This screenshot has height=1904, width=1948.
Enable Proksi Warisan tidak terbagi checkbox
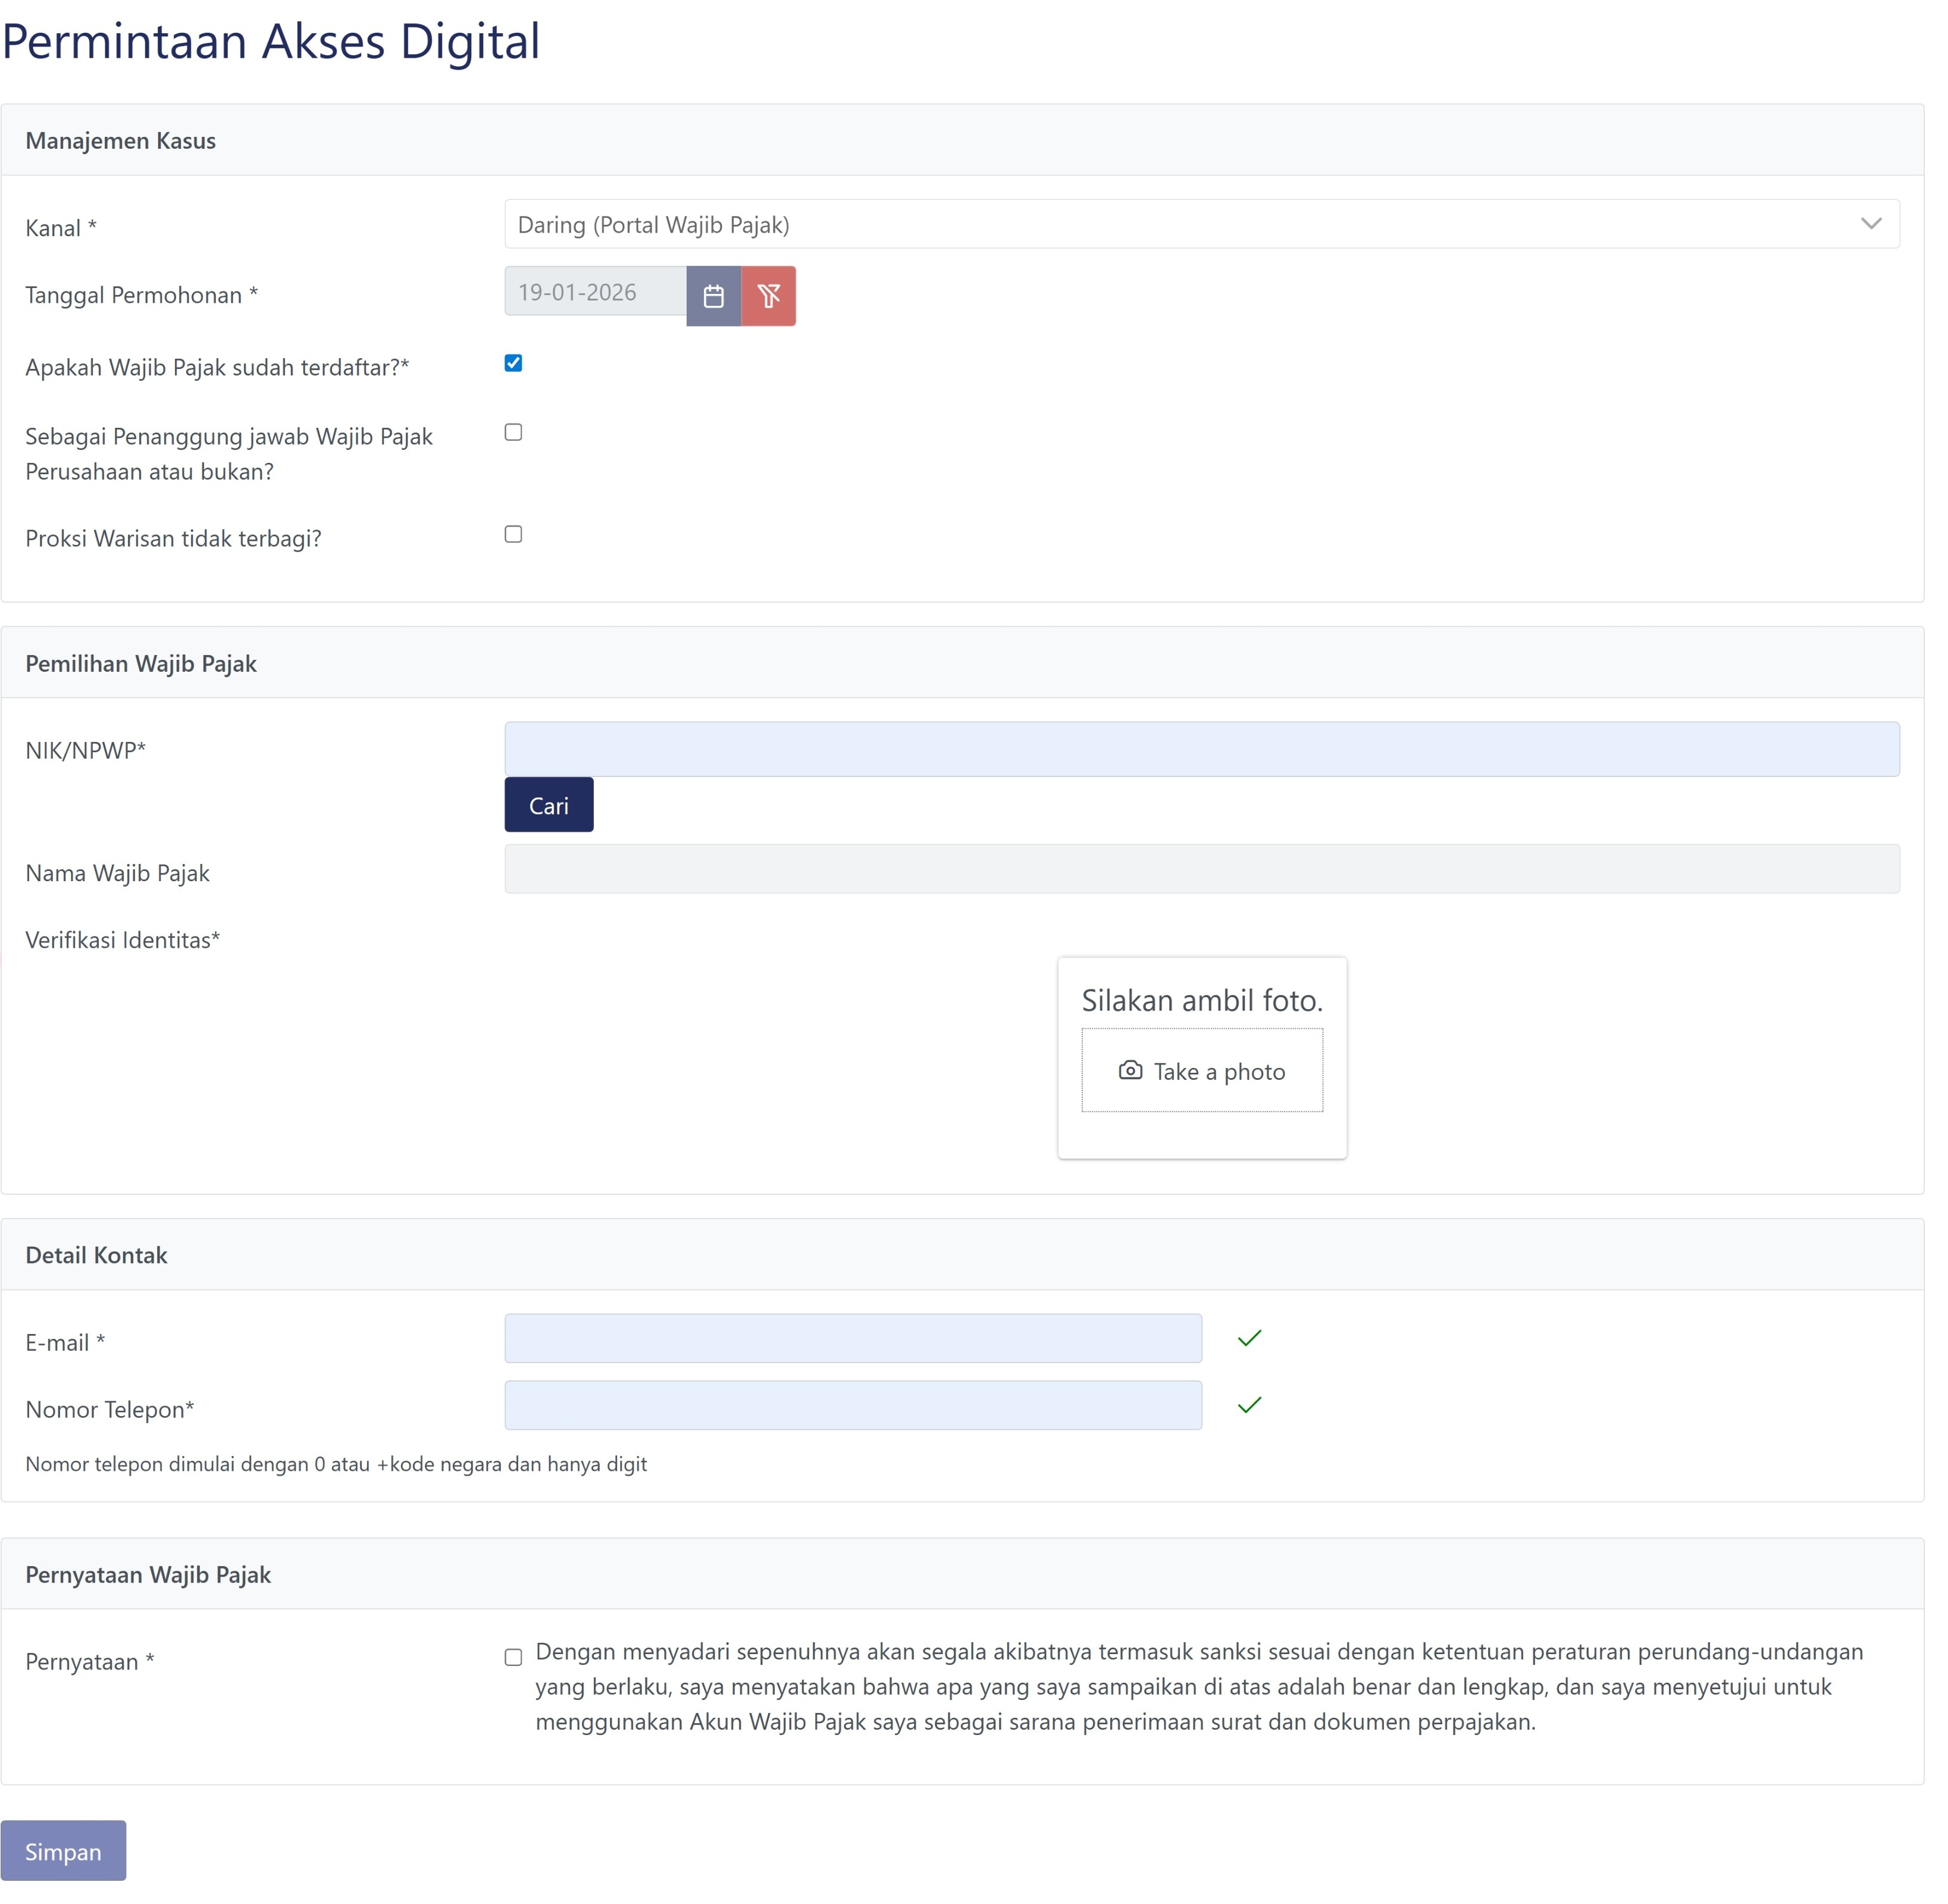coord(513,534)
